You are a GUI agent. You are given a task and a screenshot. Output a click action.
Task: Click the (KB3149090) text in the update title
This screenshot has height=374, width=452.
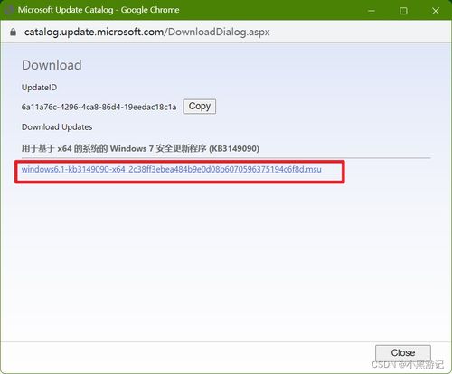click(234, 148)
